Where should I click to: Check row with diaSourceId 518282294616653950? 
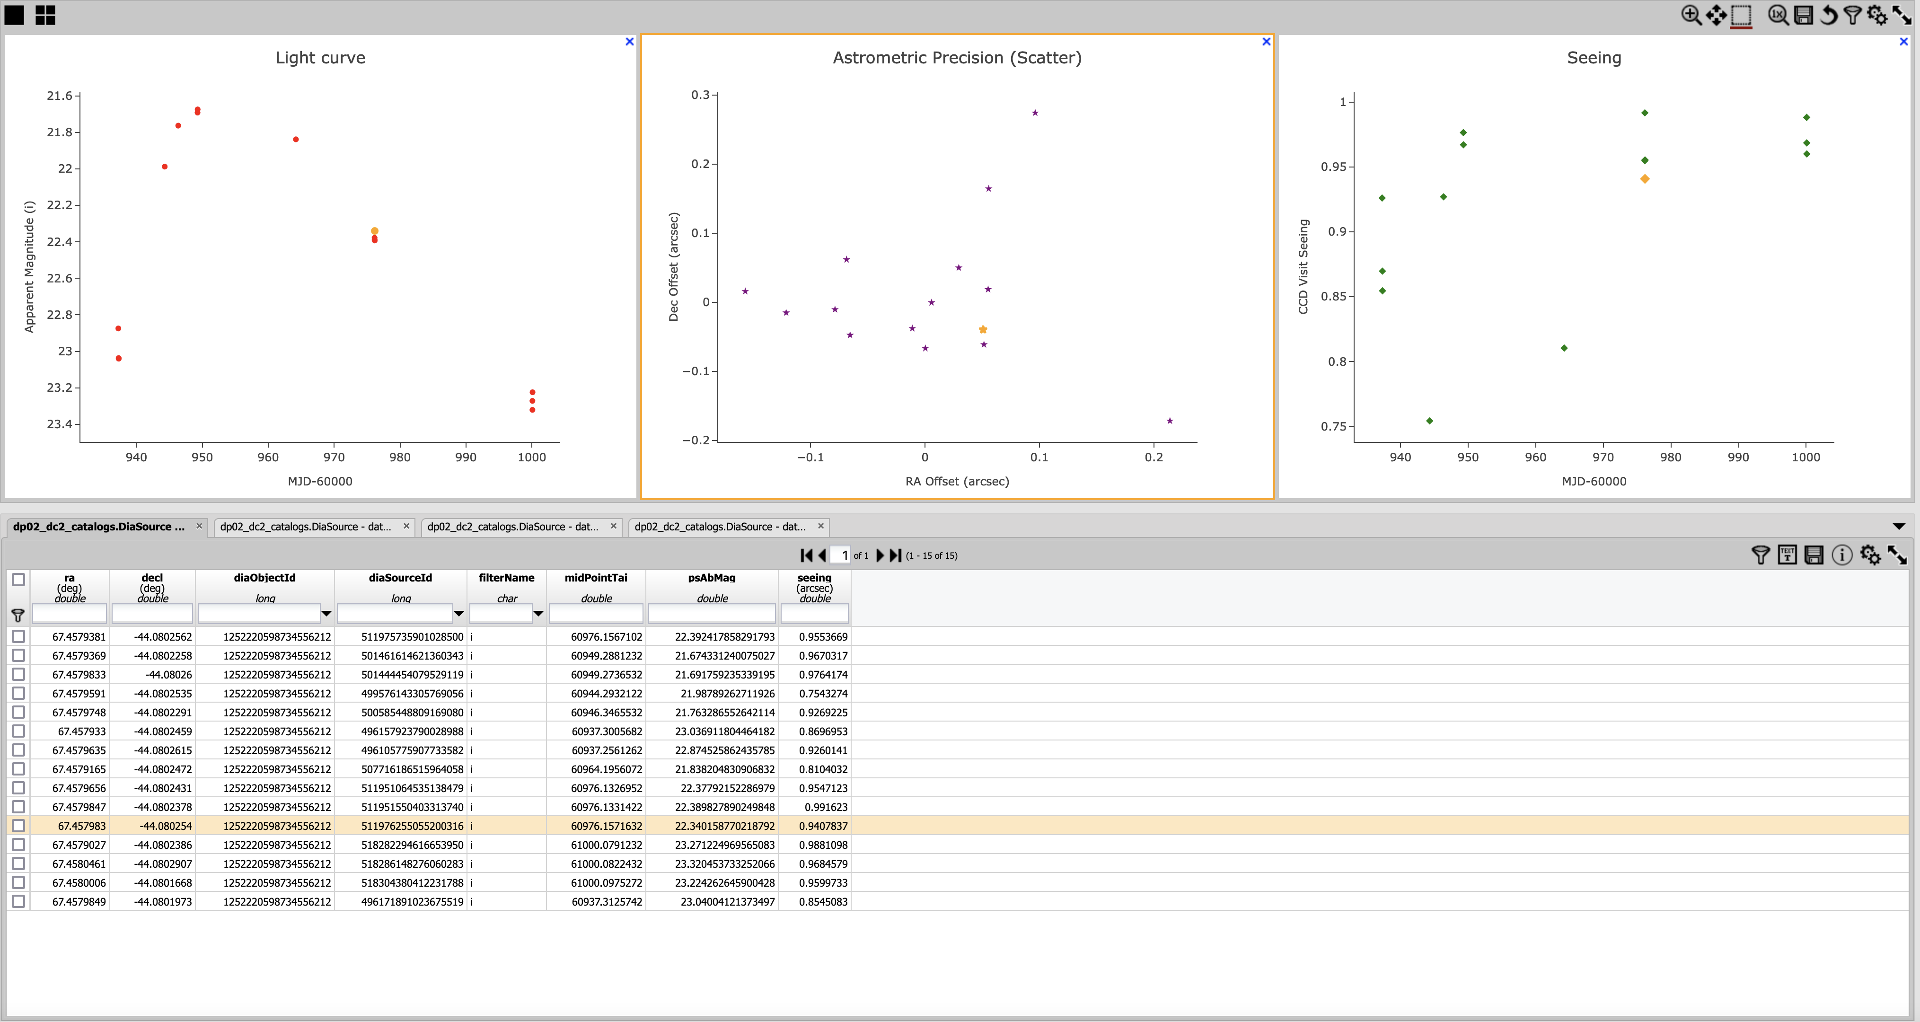[x=18, y=845]
